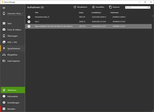Click file name 20200624 221527
This screenshot has width=154, height=112.
pos(119,26)
